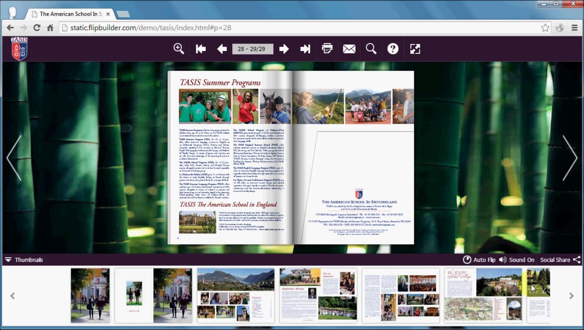Share the book by email
Screen dimensions: 584x330
tap(349, 49)
